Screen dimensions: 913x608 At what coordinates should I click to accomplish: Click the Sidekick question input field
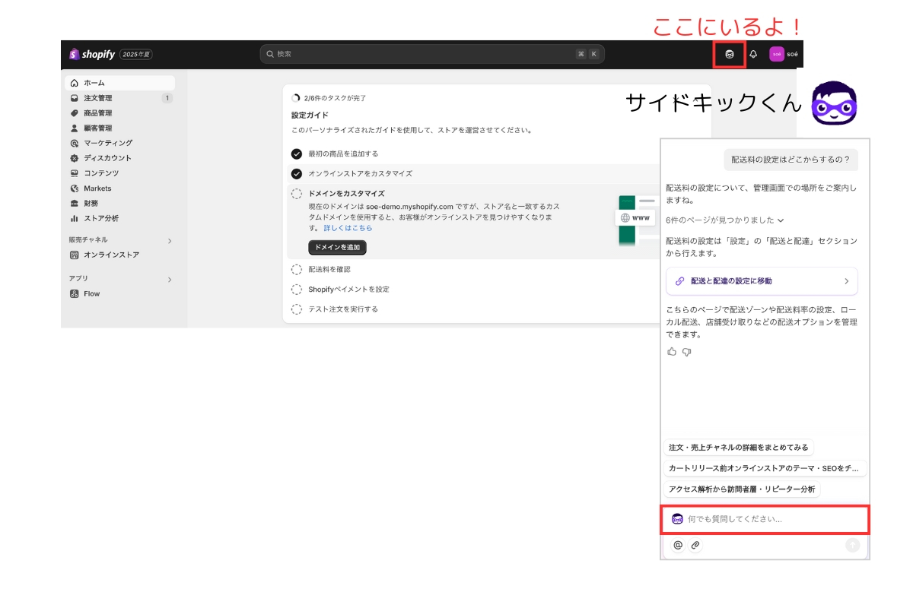click(765, 519)
